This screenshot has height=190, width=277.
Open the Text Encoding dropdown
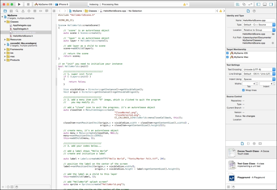tap(259, 69)
